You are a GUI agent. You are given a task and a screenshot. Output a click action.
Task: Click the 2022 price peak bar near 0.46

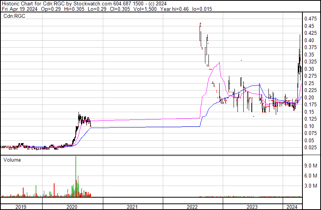coord(200,32)
